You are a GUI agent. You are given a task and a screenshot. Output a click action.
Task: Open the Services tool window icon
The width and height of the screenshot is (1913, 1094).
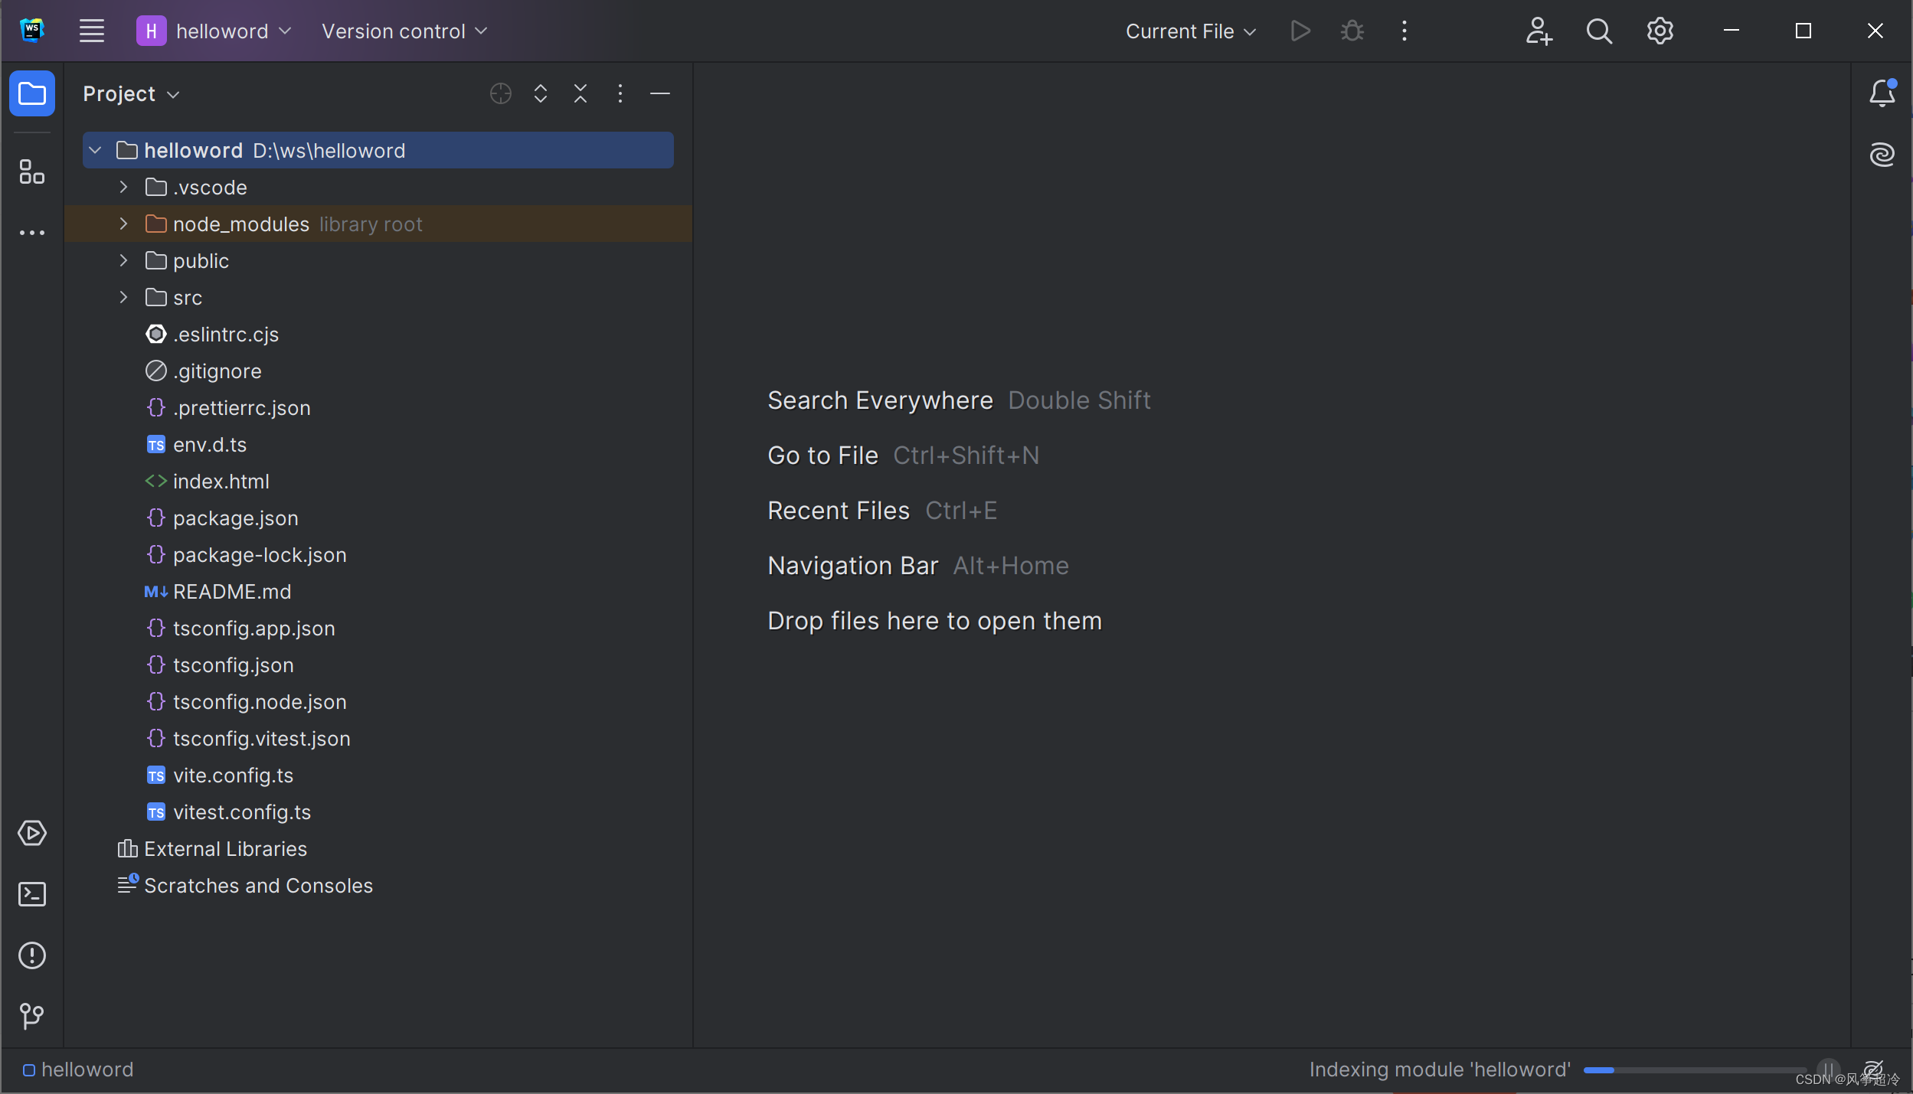tap(31, 832)
